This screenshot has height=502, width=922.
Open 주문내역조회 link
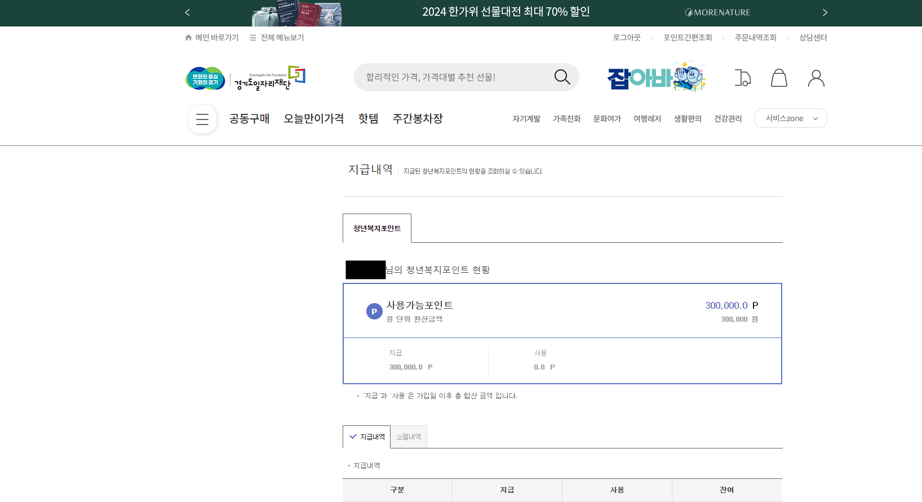click(x=755, y=38)
